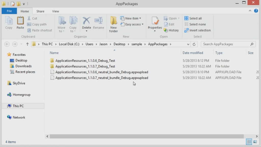Show file History
The height and width of the screenshot is (147, 261).
click(x=171, y=30)
